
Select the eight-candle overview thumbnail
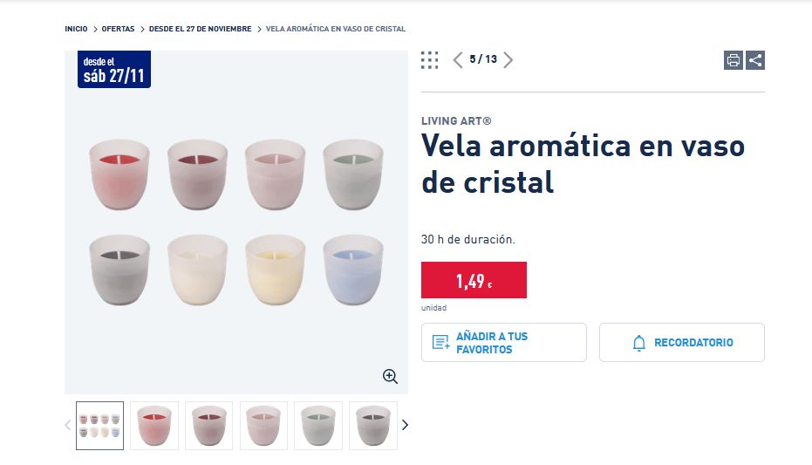point(99,426)
